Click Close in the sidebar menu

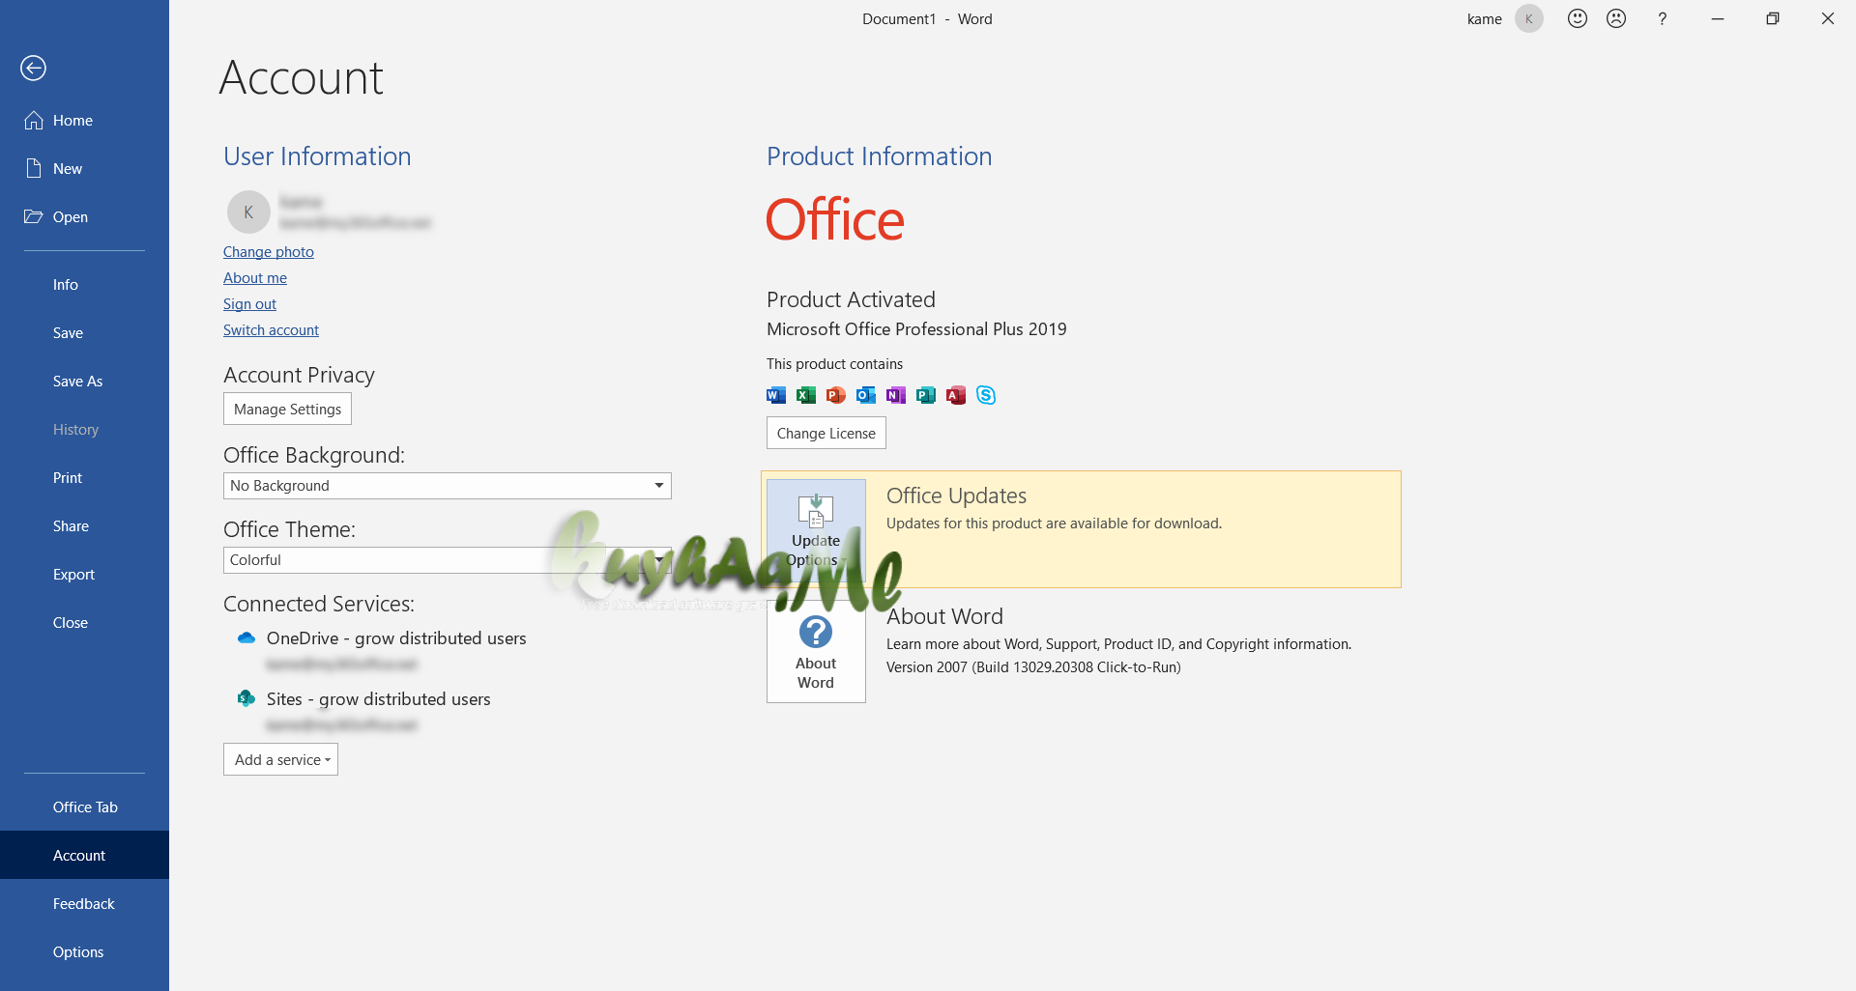(x=84, y=623)
